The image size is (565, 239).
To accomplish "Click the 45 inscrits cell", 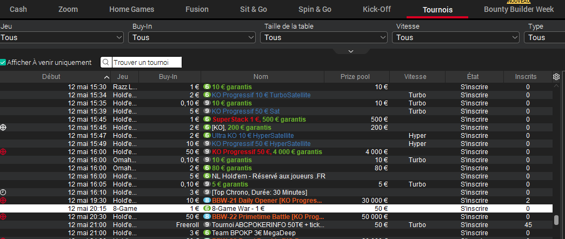I will click(528, 225).
